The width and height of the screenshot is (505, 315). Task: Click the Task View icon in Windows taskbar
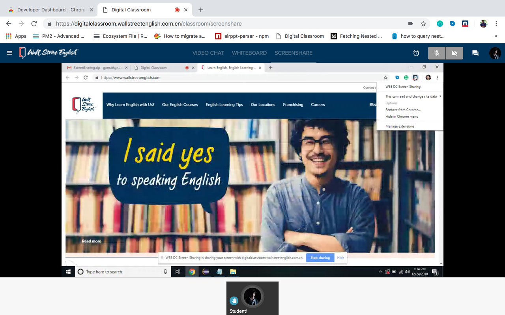[x=178, y=272]
